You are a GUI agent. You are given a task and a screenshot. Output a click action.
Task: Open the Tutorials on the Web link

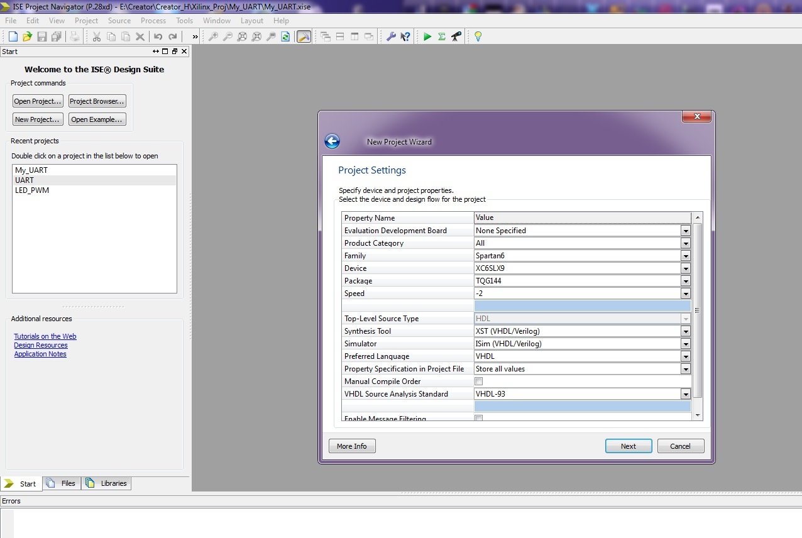pos(45,336)
